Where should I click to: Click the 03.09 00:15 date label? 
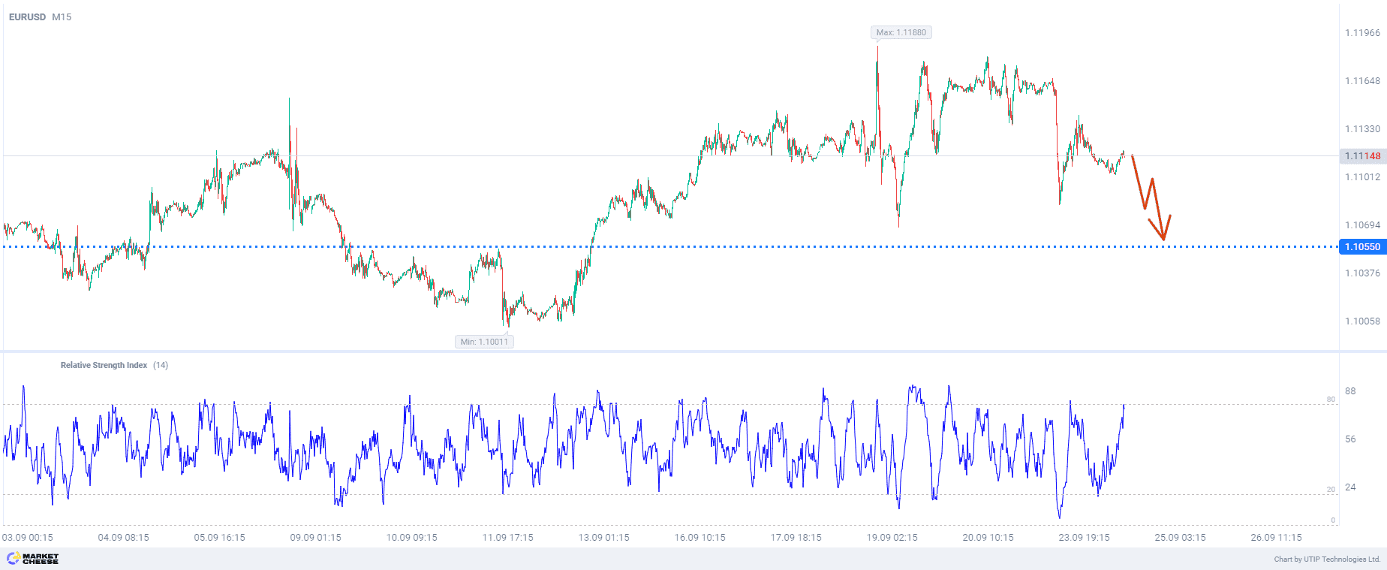[28, 538]
